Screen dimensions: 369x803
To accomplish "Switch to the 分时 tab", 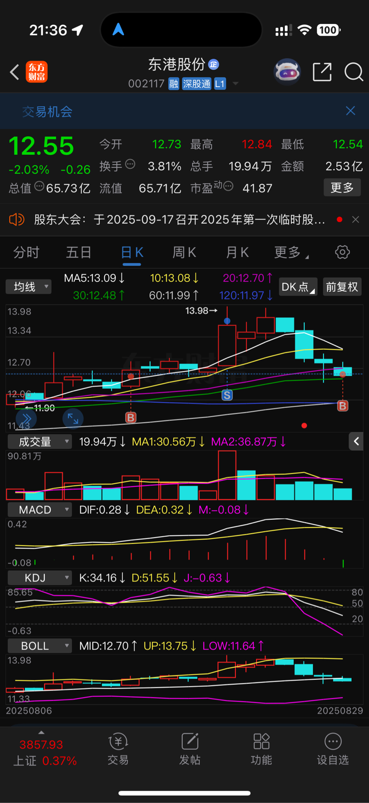I will pyautogui.click(x=26, y=252).
